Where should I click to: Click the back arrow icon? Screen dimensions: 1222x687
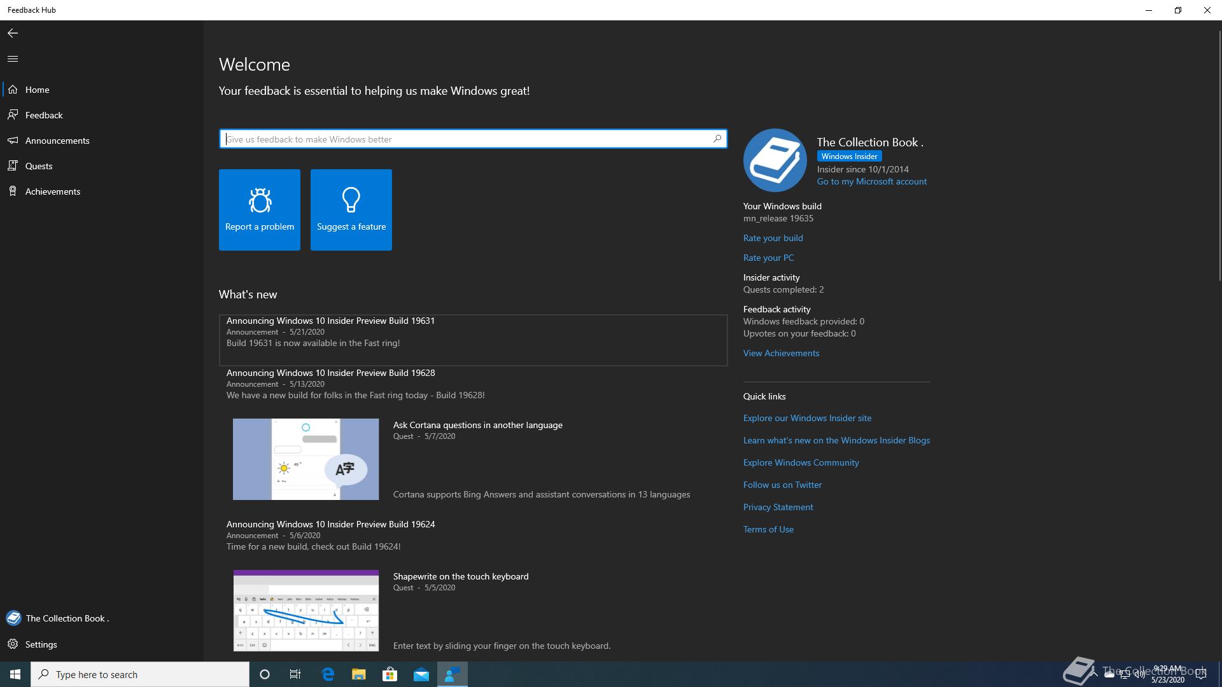(x=13, y=33)
